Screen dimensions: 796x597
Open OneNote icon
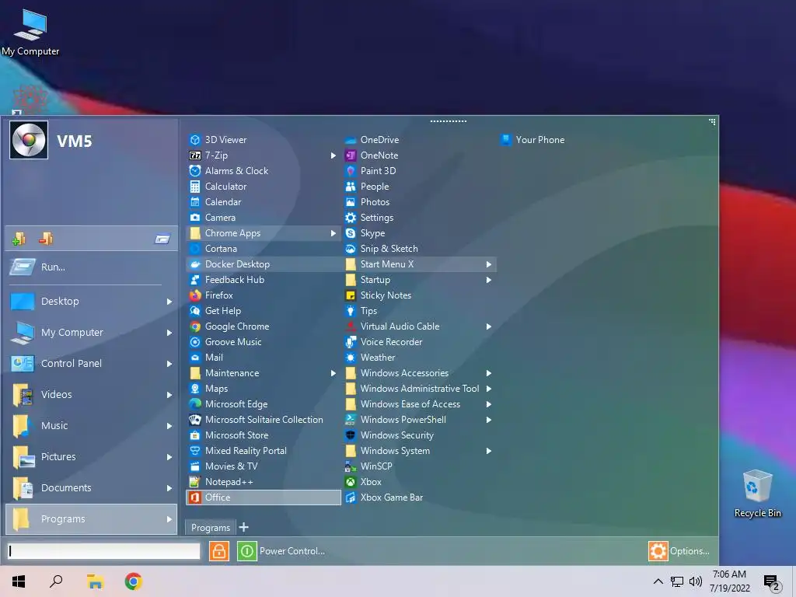351,155
